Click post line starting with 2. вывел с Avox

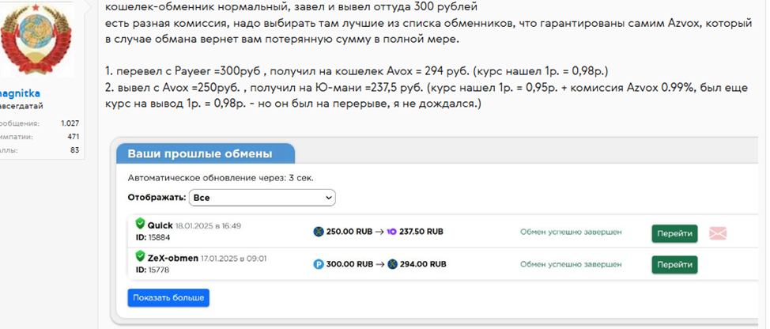pyautogui.click(x=427, y=89)
